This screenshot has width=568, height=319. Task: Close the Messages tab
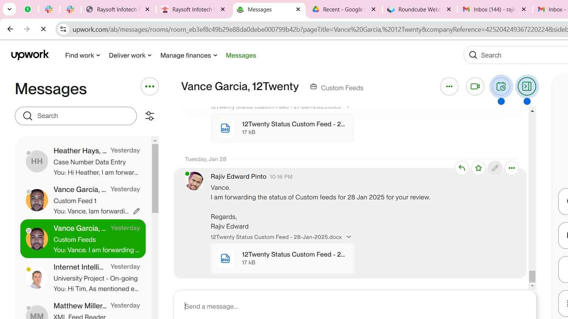(298, 9)
